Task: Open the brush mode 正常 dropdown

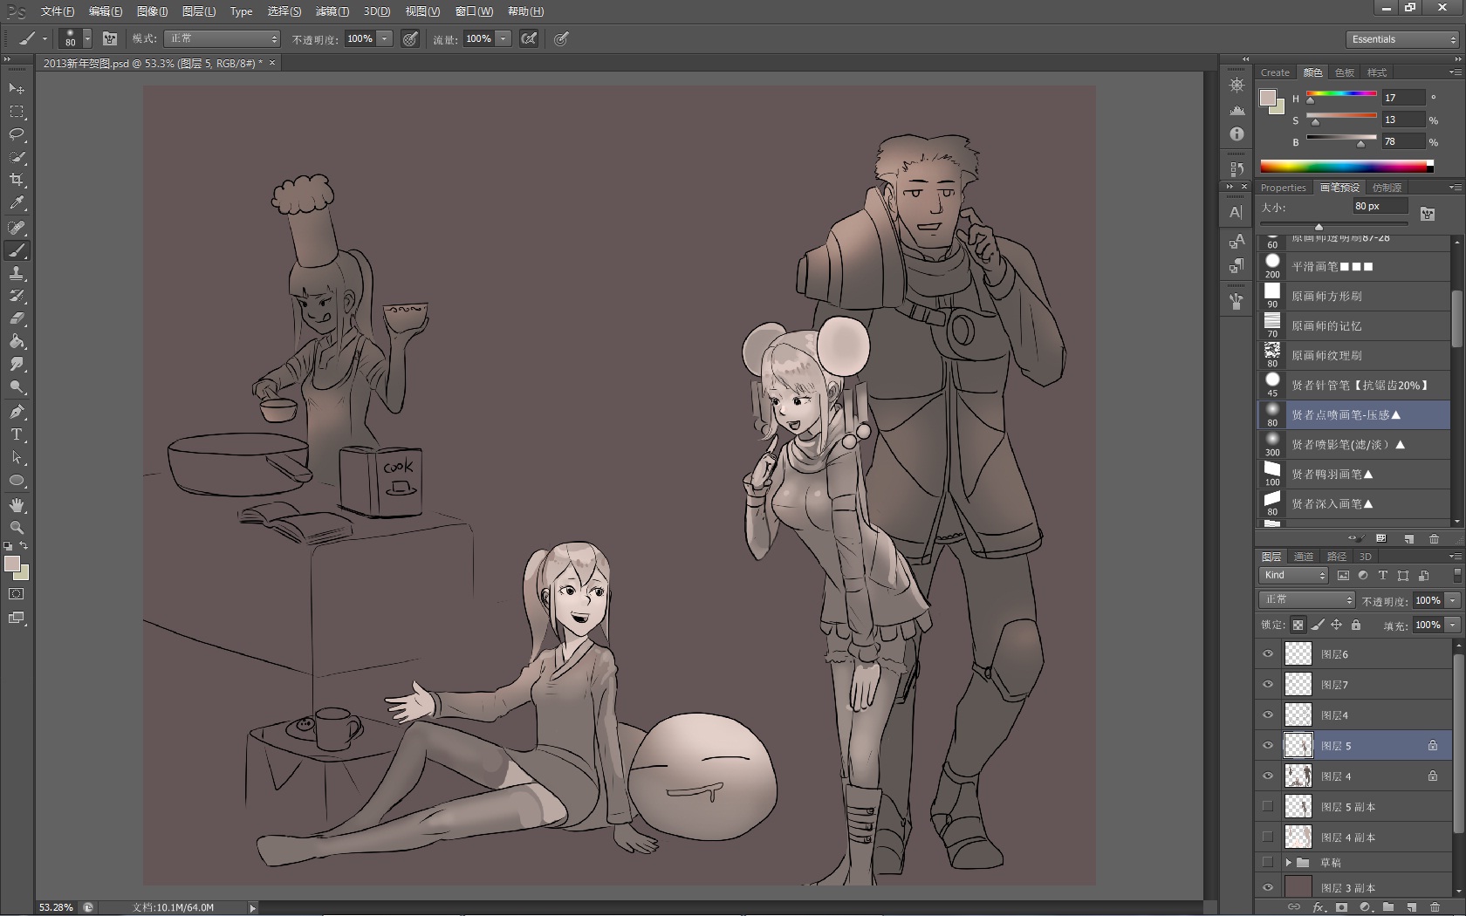Action: tap(223, 38)
